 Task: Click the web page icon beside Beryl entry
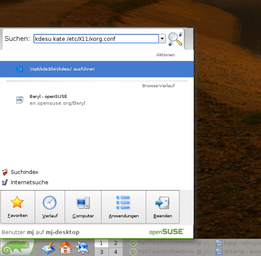coord(20,100)
